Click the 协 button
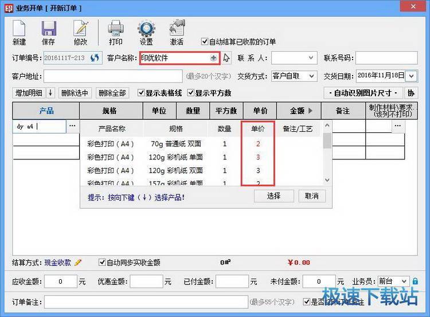The height and width of the screenshot is (317, 430). pyautogui.click(x=411, y=93)
